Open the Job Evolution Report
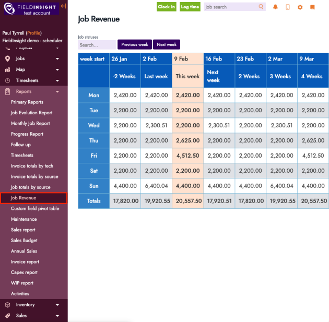 [x=32, y=113]
